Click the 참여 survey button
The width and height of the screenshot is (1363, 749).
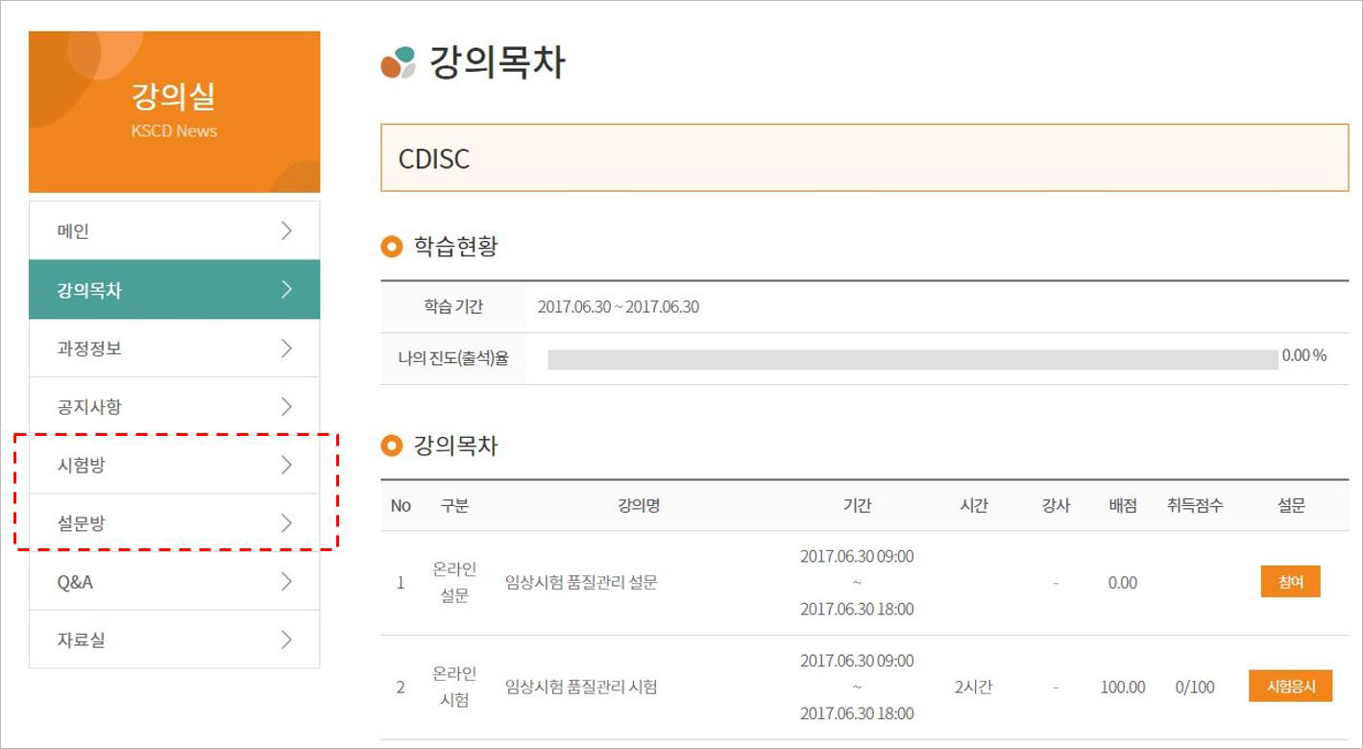(x=1290, y=582)
